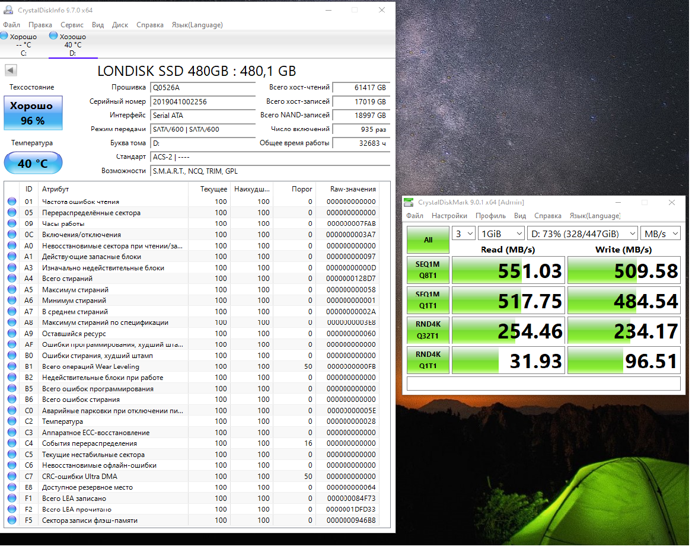The width and height of the screenshot is (692, 559).
Task: Select the status orb for attribute A9
Action: point(12,333)
